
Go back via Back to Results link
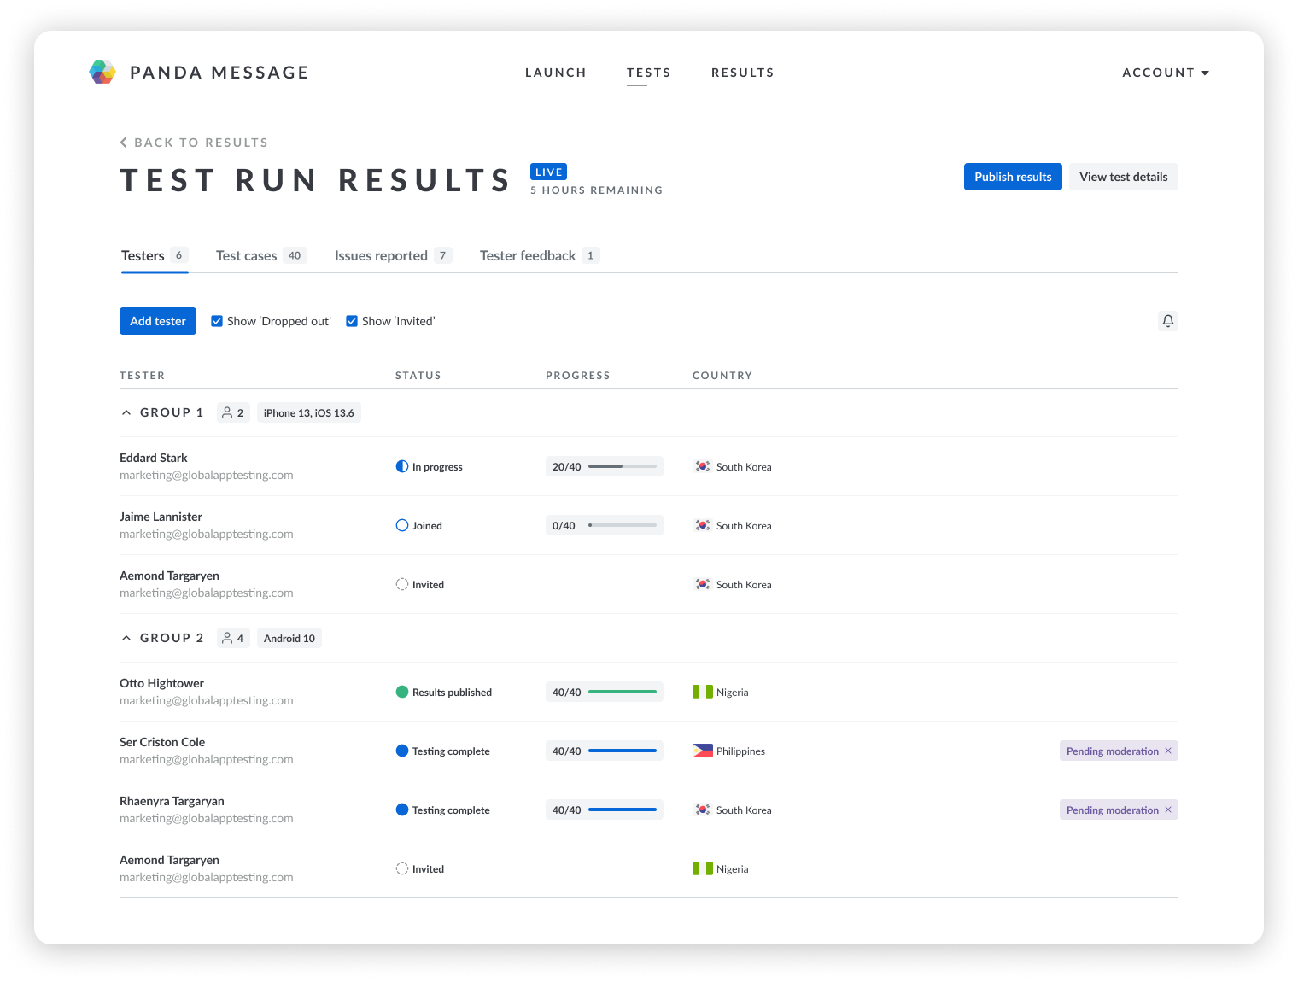coord(194,143)
